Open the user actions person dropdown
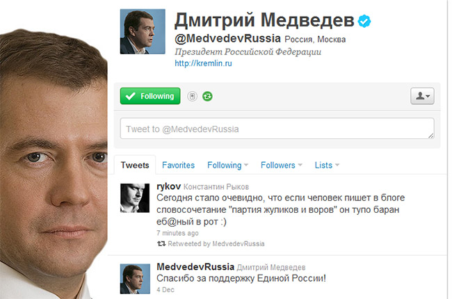 (422, 96)
